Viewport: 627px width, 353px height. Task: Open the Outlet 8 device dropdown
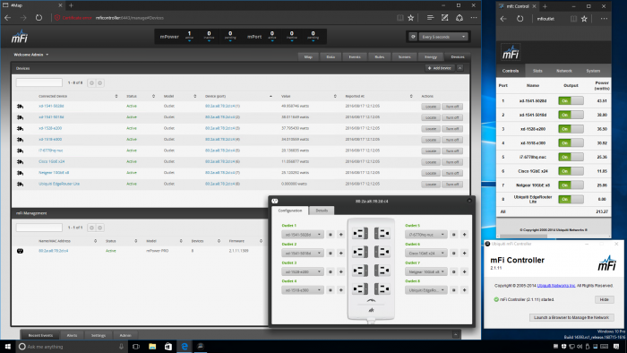[425, 290]
